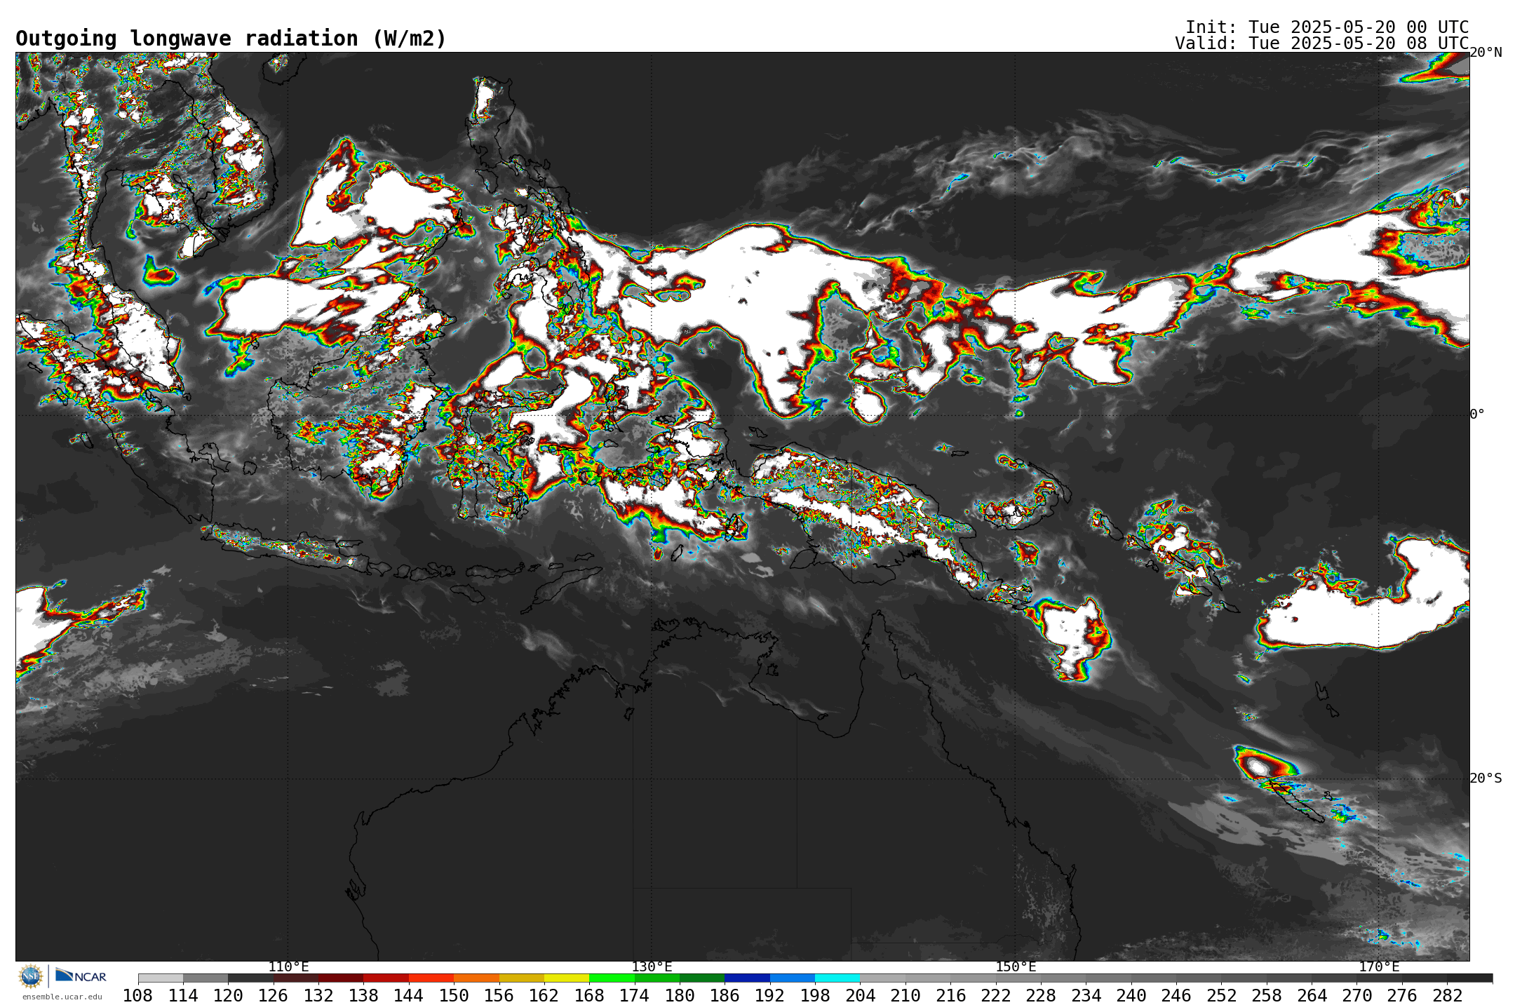Click the dark blue 186–192 colorbar swatch
1515x1005 pixels.
748,978
